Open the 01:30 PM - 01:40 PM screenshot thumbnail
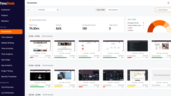 pyautogui.click(x=113, y=75)
